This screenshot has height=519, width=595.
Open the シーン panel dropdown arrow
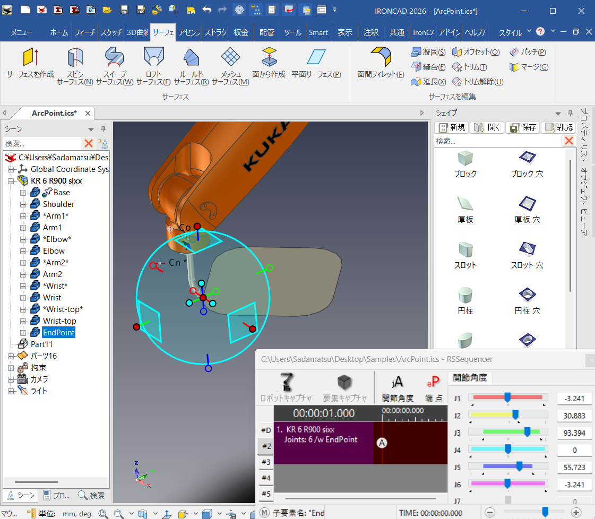(x=91, y=129)
